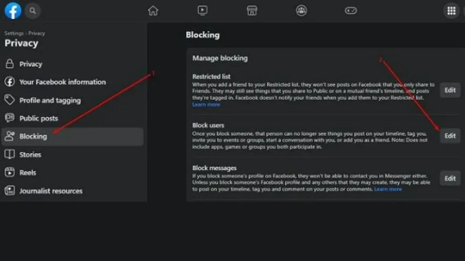This screenshot has height=261, width=465.
Task: Select Your Facebook information menu item
Action: (72, 82)
